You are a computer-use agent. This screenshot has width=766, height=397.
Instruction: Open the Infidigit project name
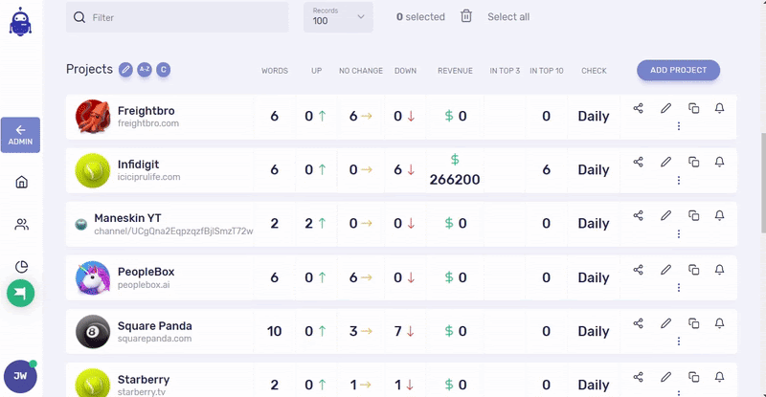tap(138, 165)
